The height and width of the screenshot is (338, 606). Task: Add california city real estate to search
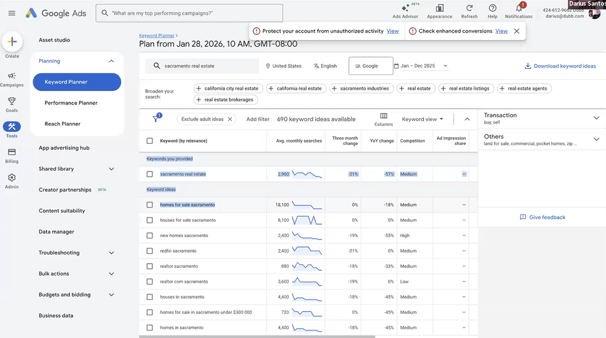click(x=228, y=88)
